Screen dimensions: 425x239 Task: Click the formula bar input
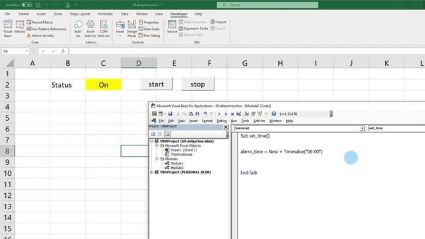(246, 51)
